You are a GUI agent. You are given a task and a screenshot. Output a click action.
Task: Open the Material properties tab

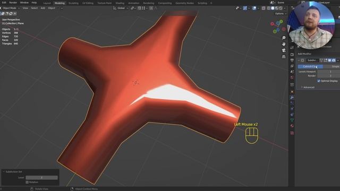pyautogui.click(x=292, y=126)
